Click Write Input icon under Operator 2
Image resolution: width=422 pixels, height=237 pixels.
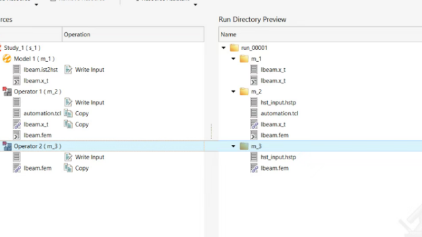click(x=69, y=157)
